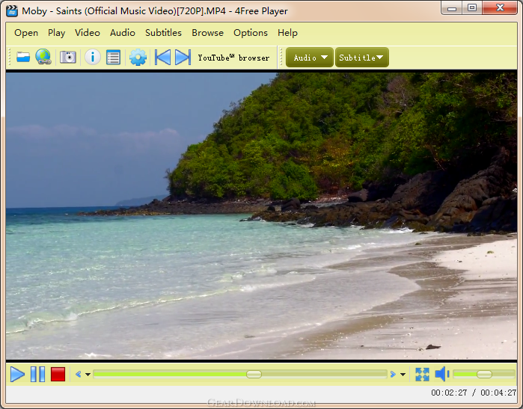Open file using the folder icon

pos(23,58)
